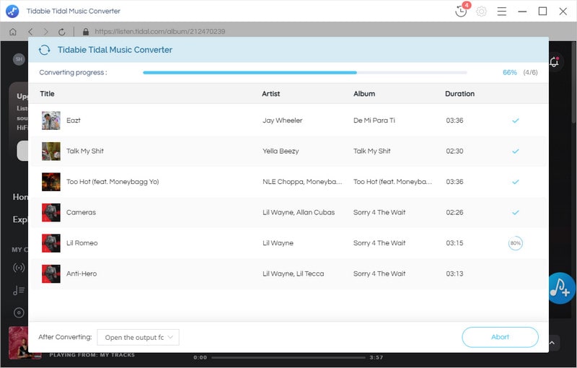Click the 66% progress percentage
577x368 pixels.
coord(510,72)
